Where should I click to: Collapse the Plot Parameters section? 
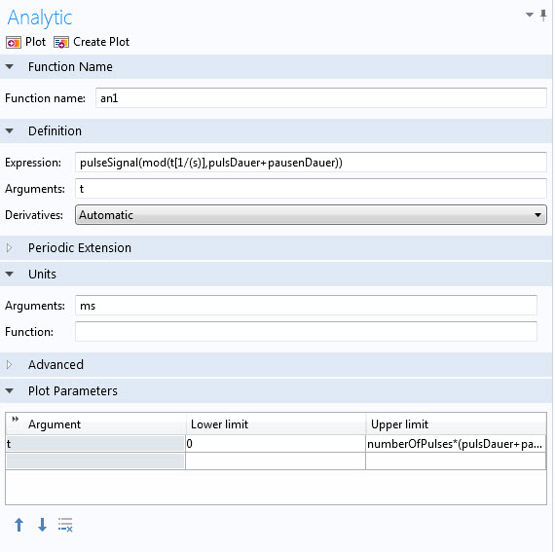click(10, 391)
